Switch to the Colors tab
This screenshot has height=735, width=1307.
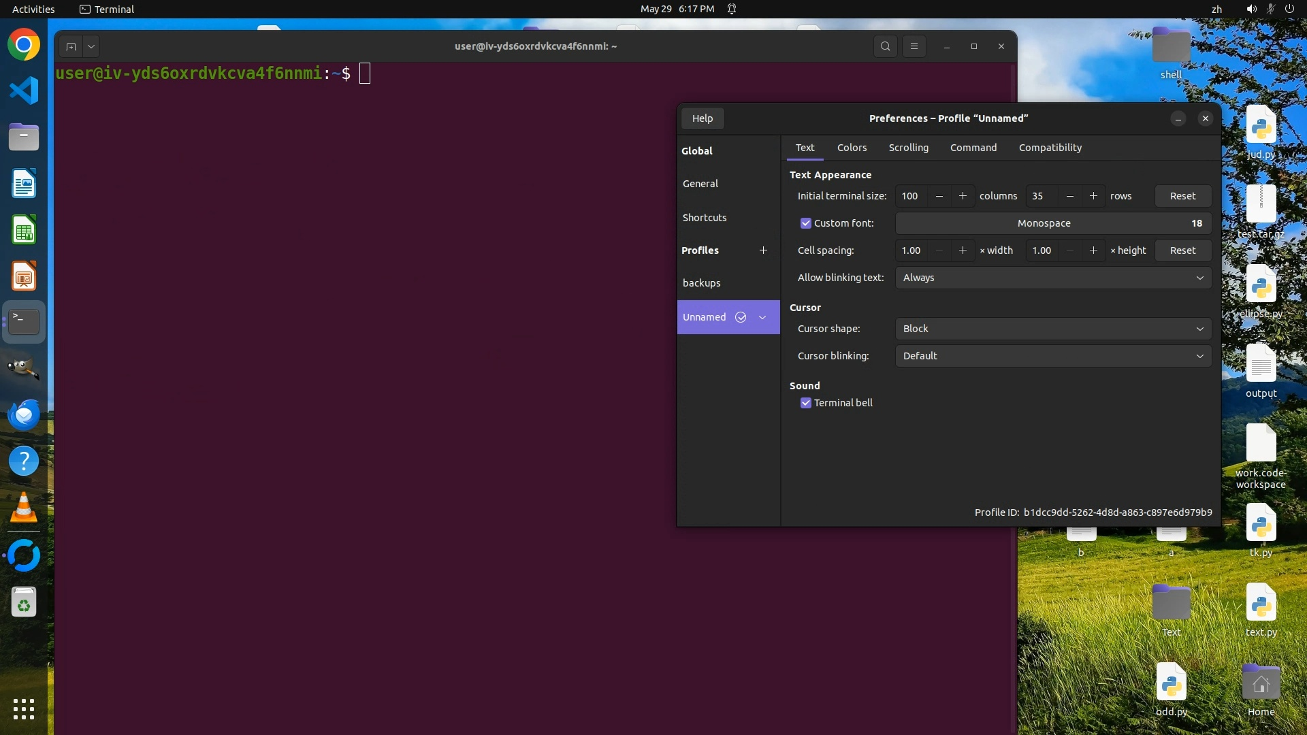pyautogui.click(x=852, y=148)
